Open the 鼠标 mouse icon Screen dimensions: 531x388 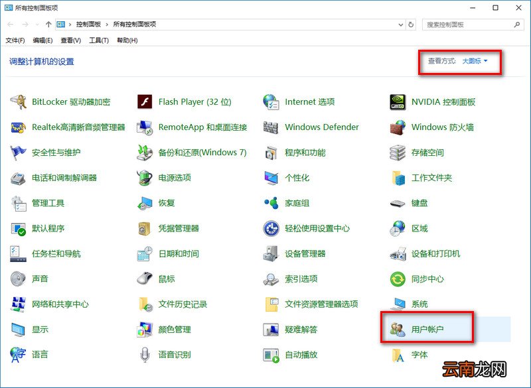145,279
